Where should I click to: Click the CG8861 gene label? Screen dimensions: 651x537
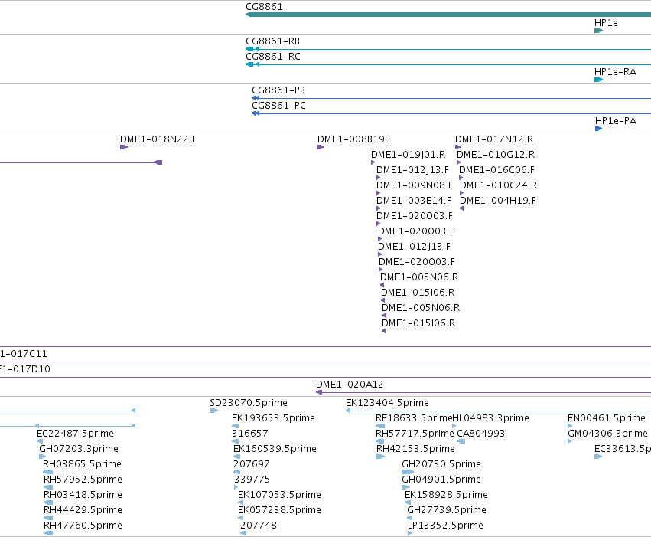[x=264, y=7]
